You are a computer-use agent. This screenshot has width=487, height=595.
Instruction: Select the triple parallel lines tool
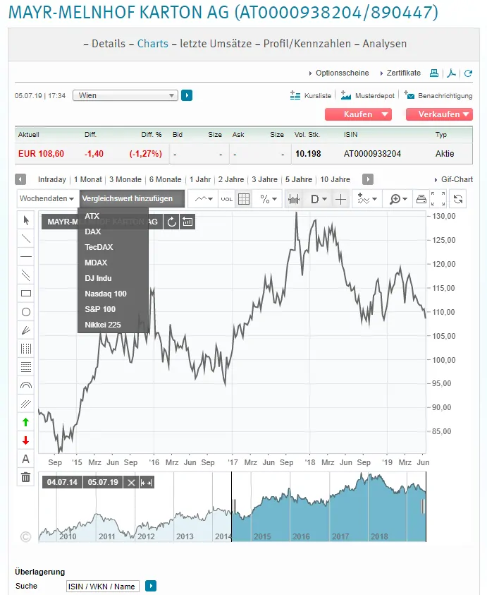26,404
